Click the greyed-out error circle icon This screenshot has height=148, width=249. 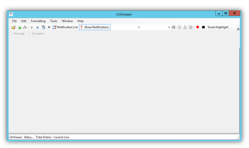191,27
